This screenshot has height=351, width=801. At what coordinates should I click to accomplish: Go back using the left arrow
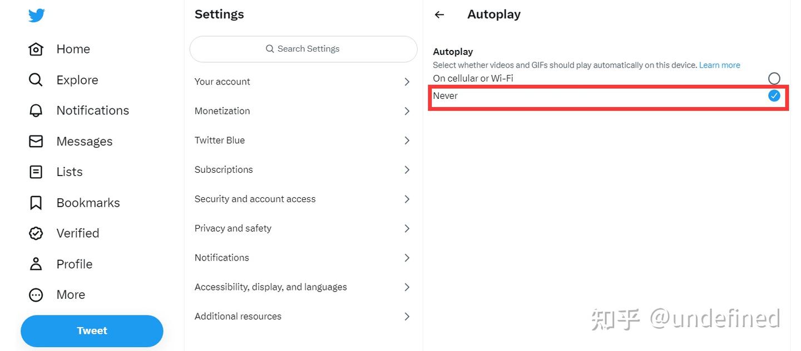[x=439, y=14]
